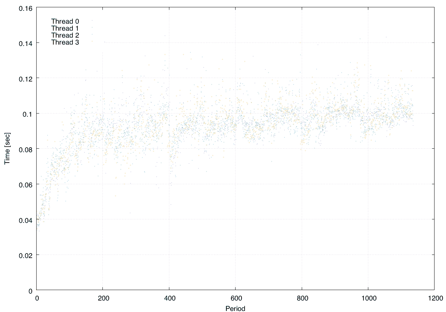
Task: Click the 400 x-axis tick label
Action: pos(169,298)
